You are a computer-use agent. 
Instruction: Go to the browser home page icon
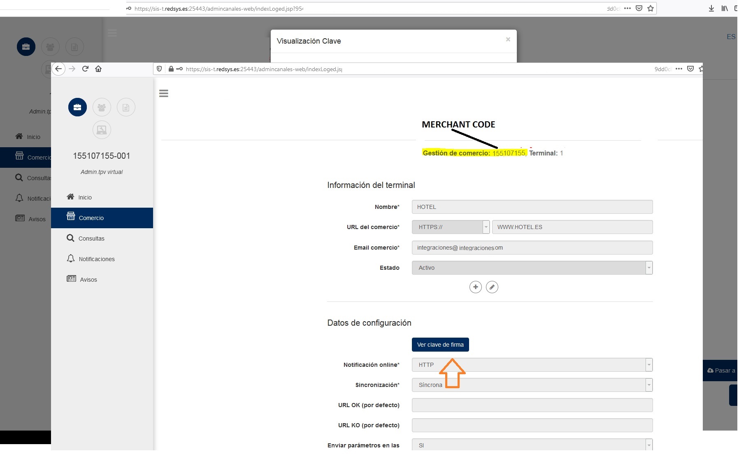tap(98, 69)
